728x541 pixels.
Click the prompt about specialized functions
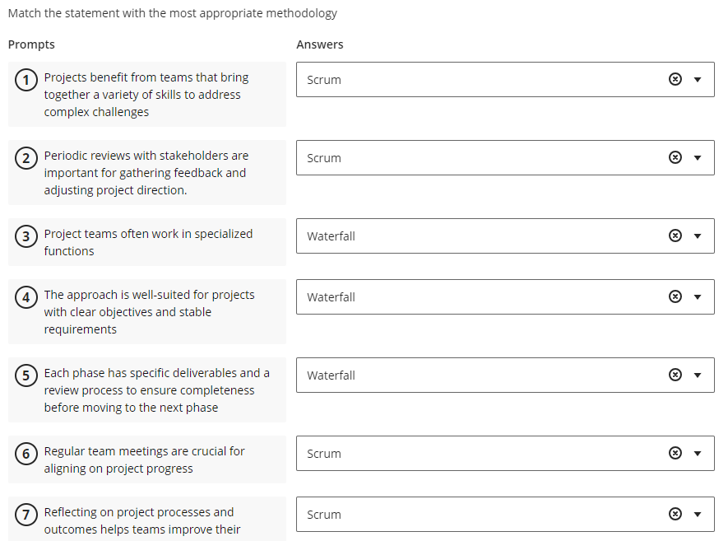coord(146,242)
